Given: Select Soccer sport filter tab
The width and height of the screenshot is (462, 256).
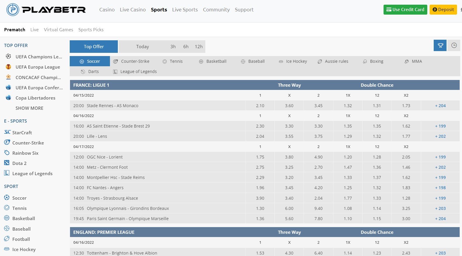Looking at the screenshot, I should [90, 61].
